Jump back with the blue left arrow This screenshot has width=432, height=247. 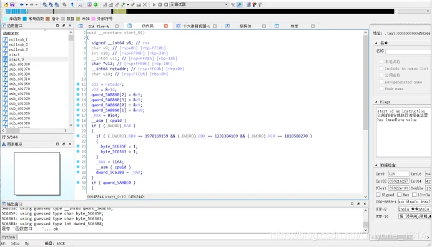click(x=21, y=5)
